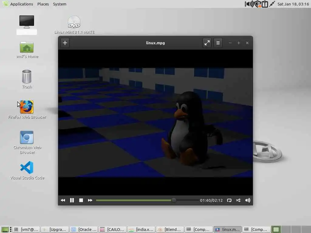
Task: Open the Places menu
Action: 43,4
